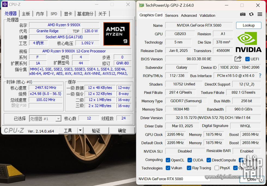
Task: Toggle the UEFI checkbox
Action: (247, 59)
